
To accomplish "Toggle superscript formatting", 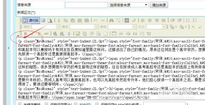I will [200, 27].
